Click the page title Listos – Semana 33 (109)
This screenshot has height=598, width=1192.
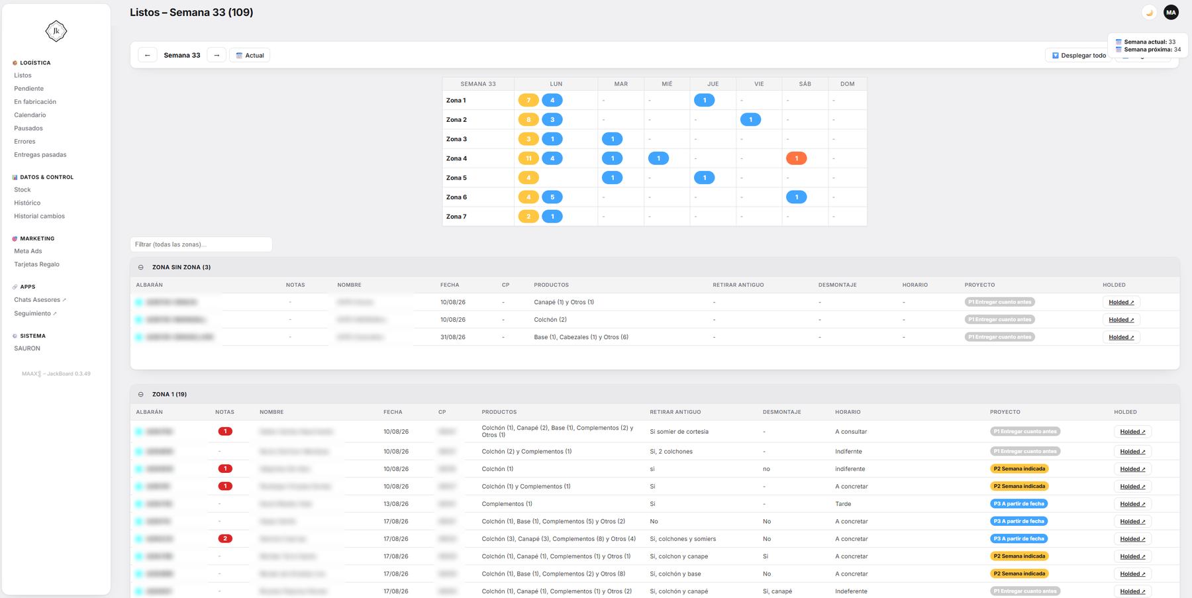coord(191,13)
